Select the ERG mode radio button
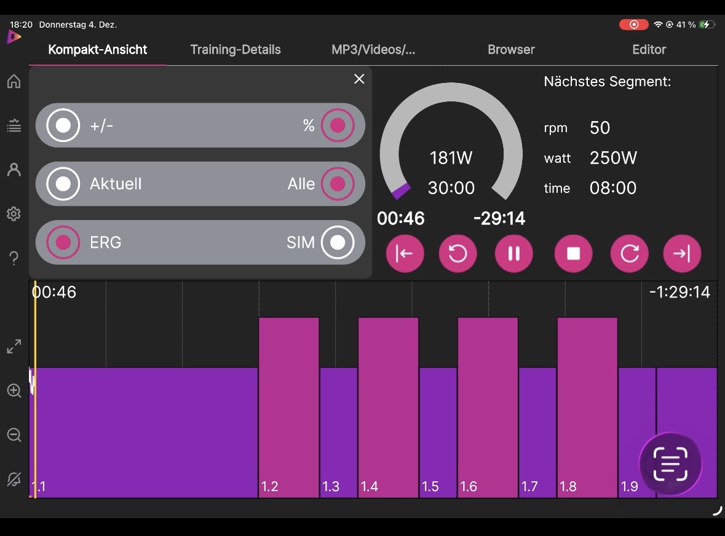The width and height of the screenshot is (725, 536). [63, 242]
